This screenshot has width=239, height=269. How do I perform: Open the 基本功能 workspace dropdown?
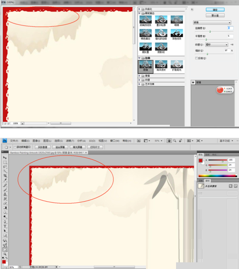[226, 141]
